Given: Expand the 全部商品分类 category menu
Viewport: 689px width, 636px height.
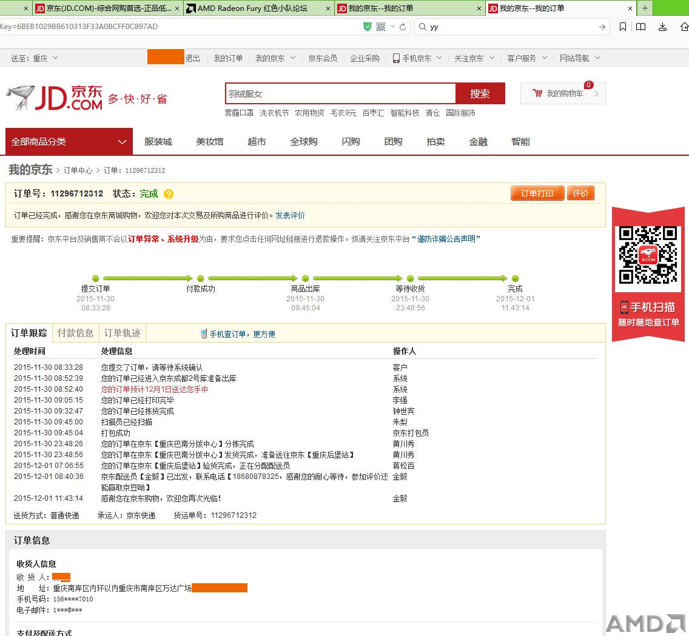Looking at the screenshot, I should tap(69, 141).
